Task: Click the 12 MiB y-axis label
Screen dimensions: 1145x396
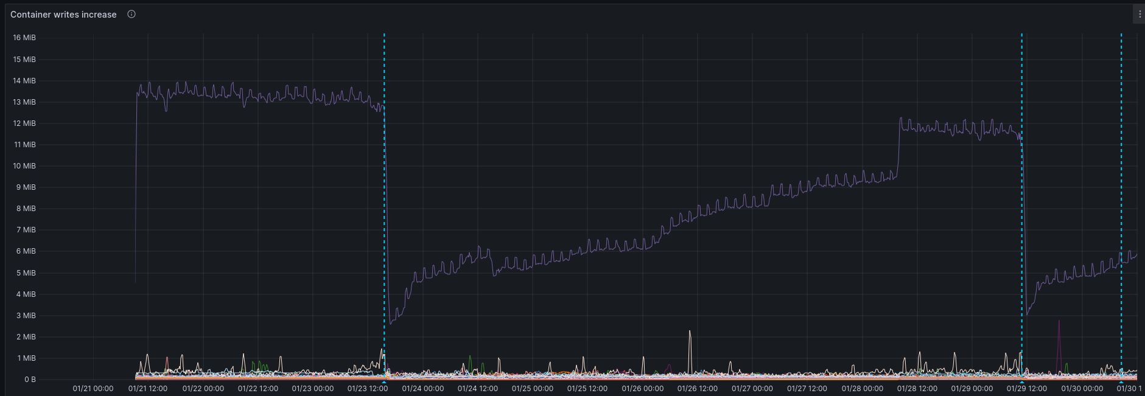Action: pos(24,123)
